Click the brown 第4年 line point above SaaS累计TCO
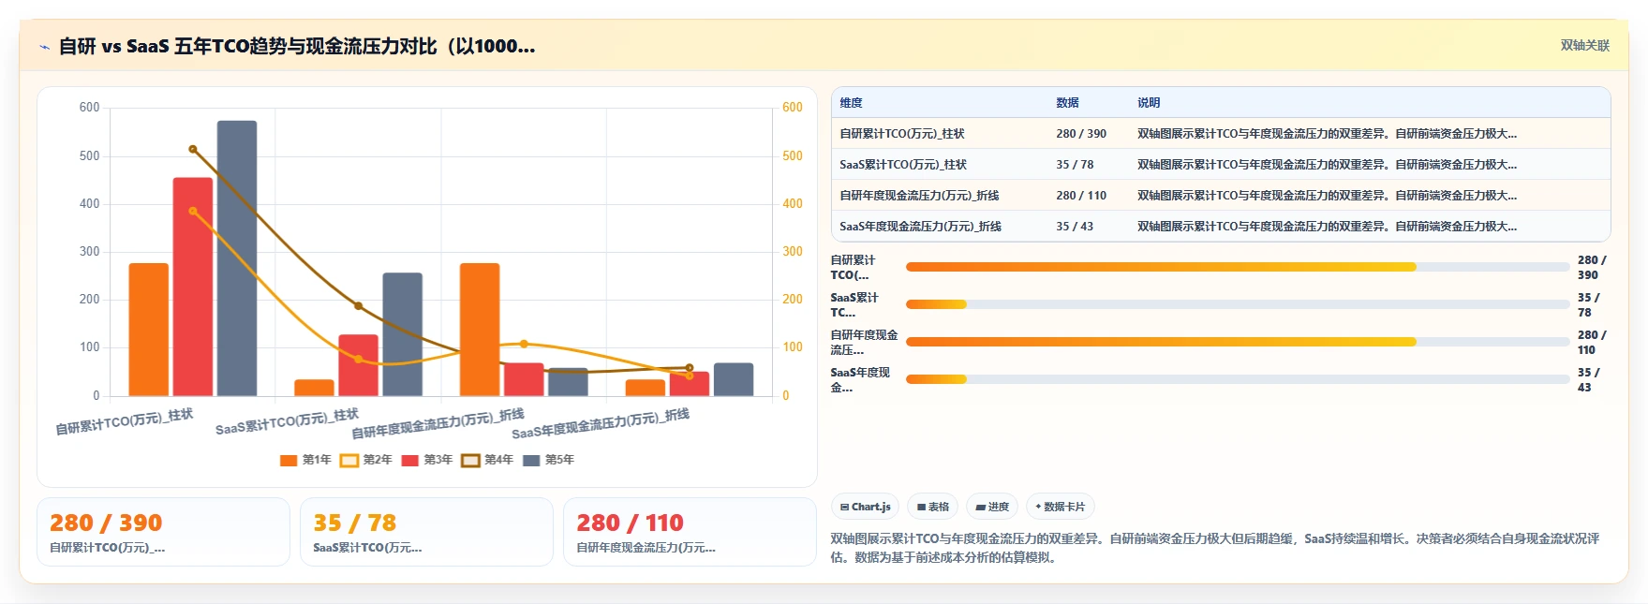This screenshot has width=1648, height=604. click(358, 306)
